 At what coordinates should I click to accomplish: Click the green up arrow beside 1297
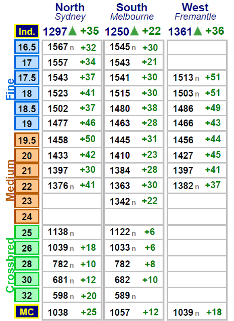[x=72, y=31]
